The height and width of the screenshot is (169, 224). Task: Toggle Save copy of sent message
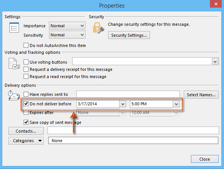(x=26, y=122)
